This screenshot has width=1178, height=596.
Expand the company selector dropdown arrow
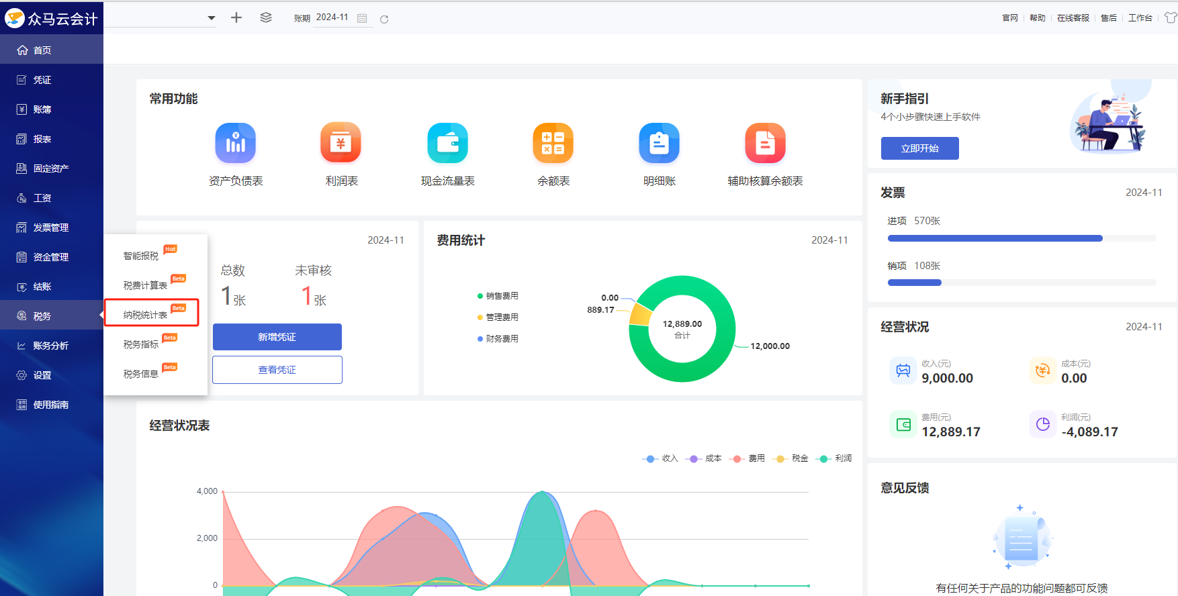click(212, 18)
